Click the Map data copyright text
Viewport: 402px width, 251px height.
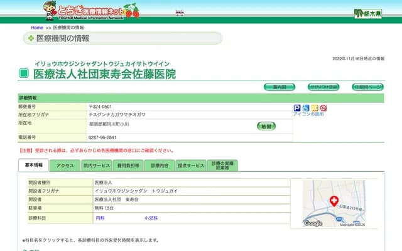[x=352, y=225]
